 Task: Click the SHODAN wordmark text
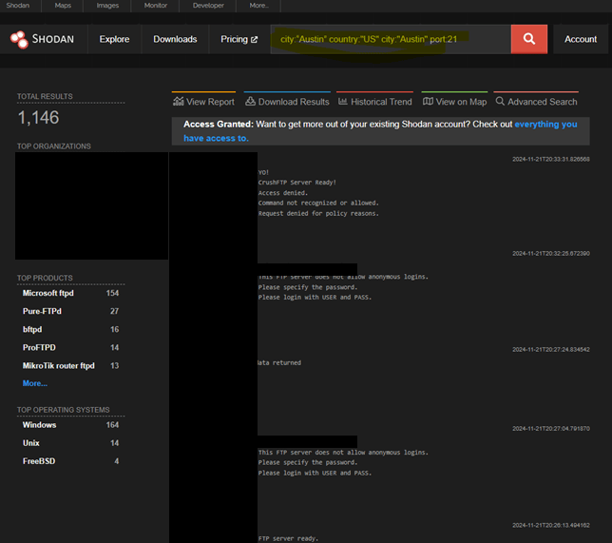[52, 39]
